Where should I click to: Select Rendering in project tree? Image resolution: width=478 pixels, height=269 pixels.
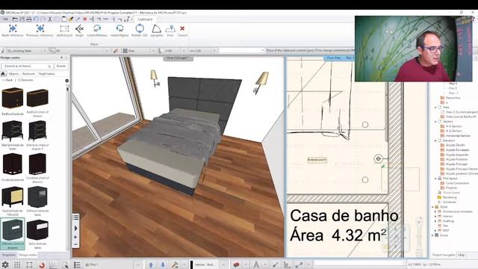[450, 197]
